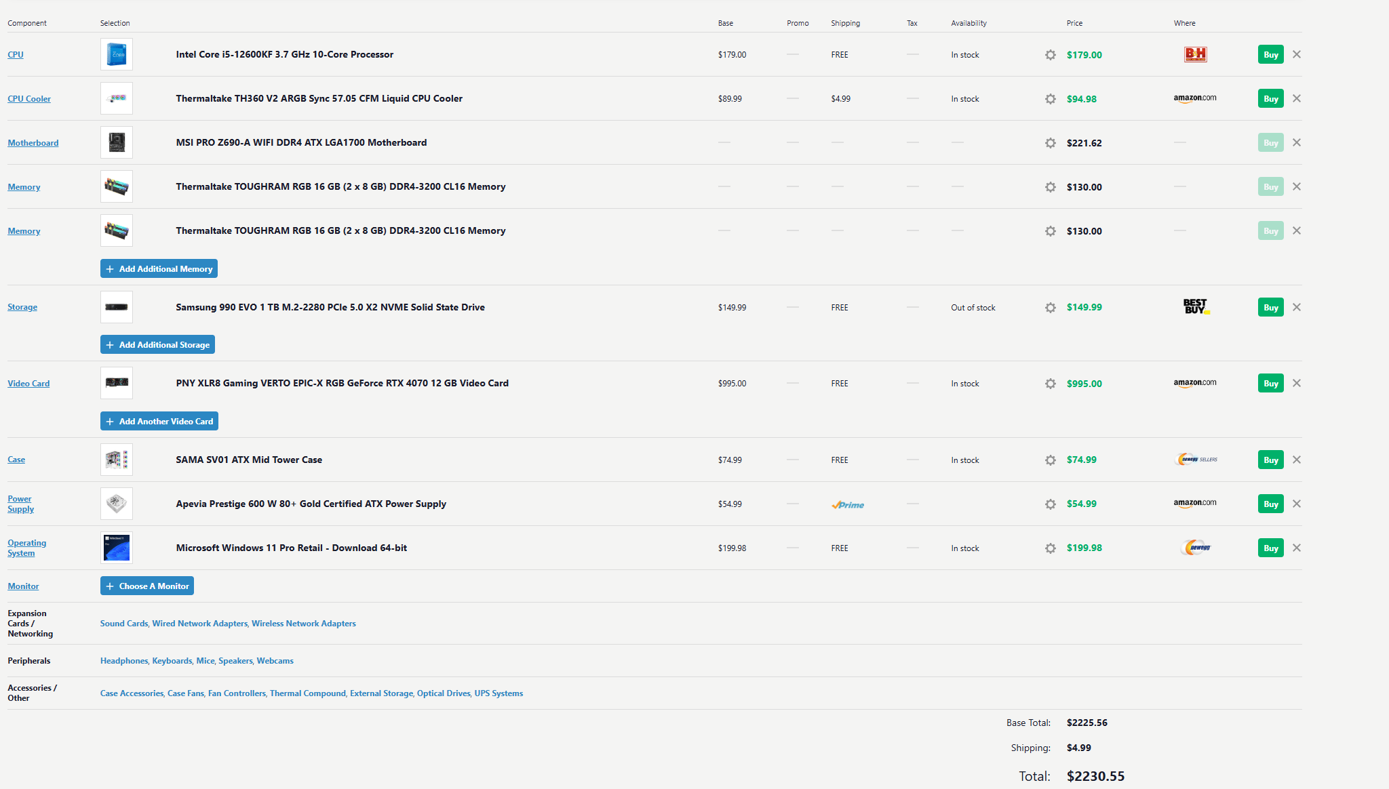Image resolution: width=1389 pixels, height=789 pixels.
Task: Click Amazon logo in the Power Supply row
Action: tap(1195, 504)
